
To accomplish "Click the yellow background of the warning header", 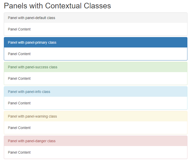I will (128, 116).
